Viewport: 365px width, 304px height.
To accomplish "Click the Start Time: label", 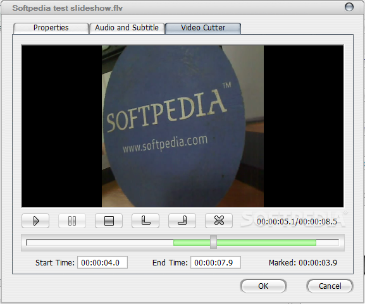I will click(x=55, y=262).
